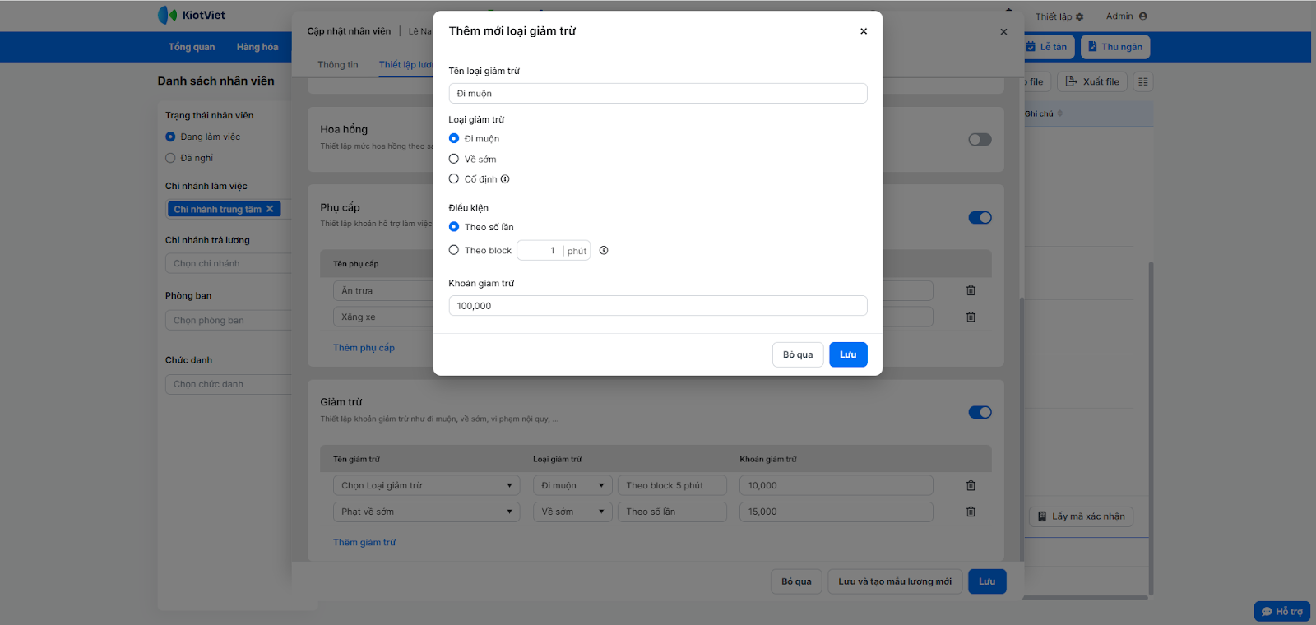Select the Về sớm deduction type
1316x625 pixels.
point(454,159)
